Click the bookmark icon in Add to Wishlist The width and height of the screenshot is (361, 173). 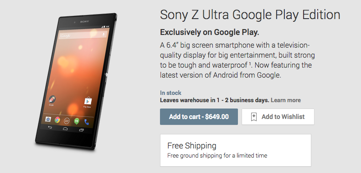pos(254,117)
